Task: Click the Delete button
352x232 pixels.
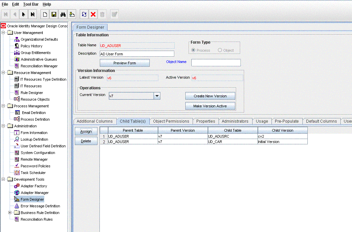Action: point(86,141)
